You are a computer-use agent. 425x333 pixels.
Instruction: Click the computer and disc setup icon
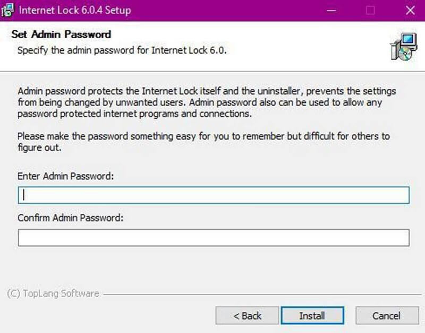pyautogui.click(x=404, y=47)
